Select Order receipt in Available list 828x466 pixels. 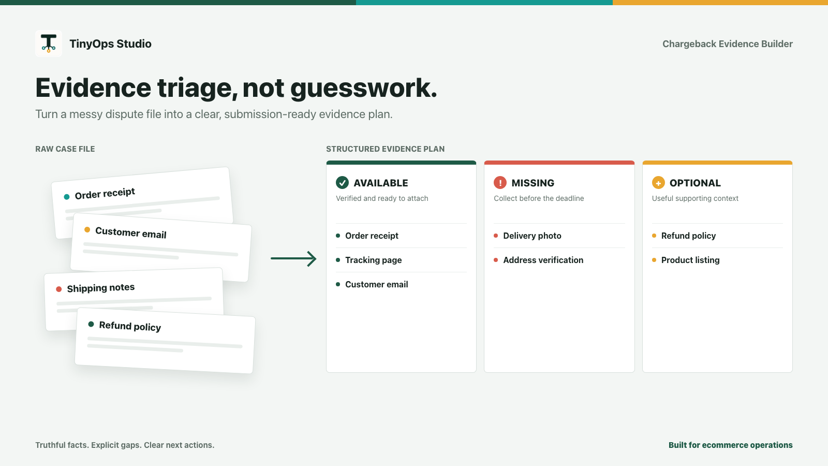(x=401, y=236)
